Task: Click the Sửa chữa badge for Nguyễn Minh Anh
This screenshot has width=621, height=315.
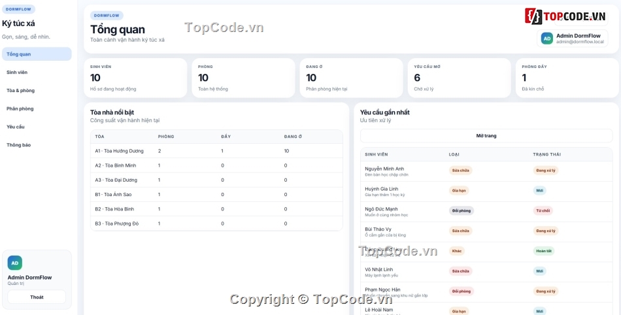Action: point(461,171)
